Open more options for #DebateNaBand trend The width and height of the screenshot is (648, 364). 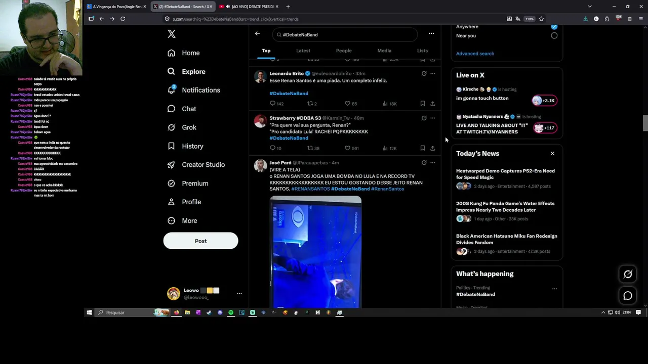[x=554, y=289]
